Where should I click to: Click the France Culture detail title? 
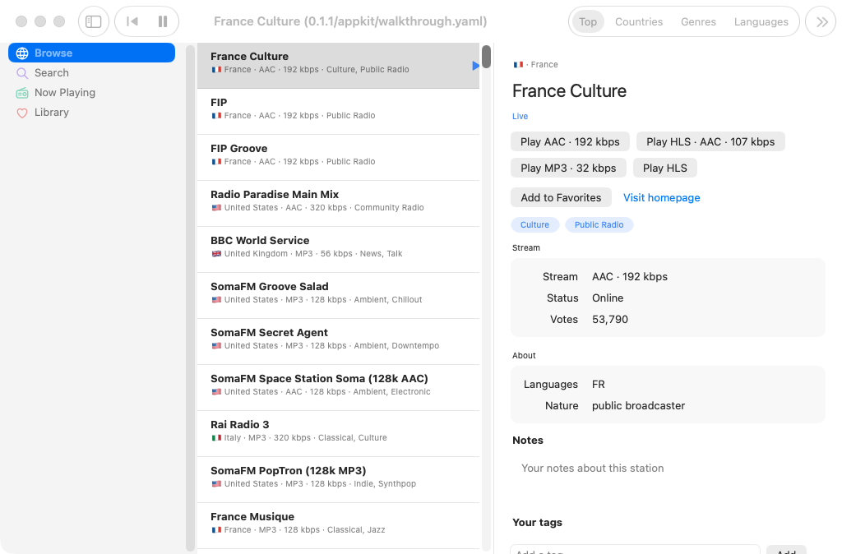pos(569,90)
